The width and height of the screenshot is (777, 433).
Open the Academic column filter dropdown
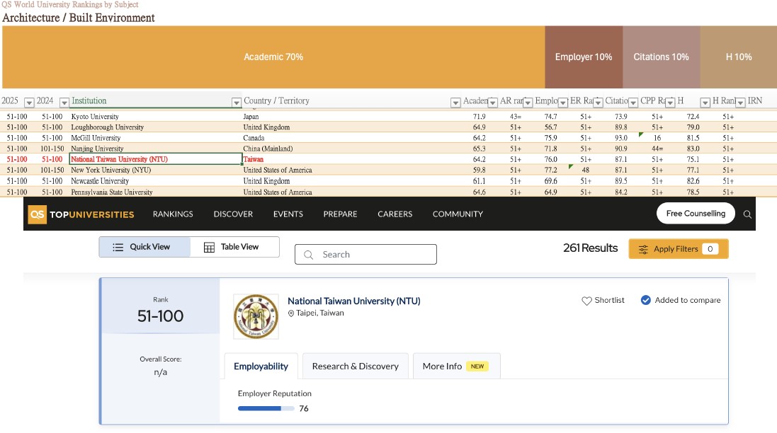492,103
